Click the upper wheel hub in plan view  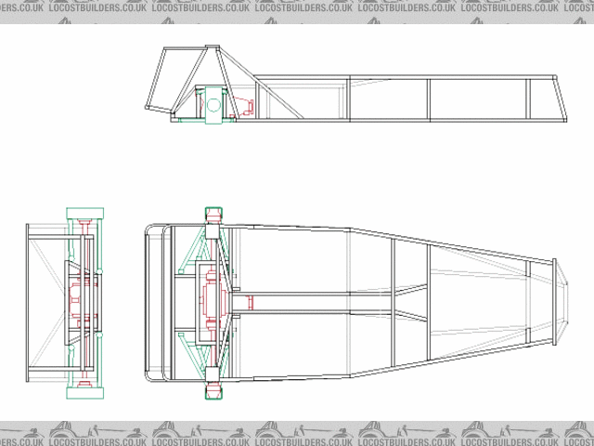[x=213, y=216]
